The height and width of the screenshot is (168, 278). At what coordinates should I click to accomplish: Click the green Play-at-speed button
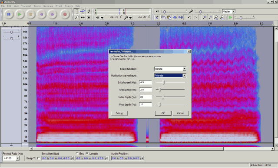(x=230, y=17)
